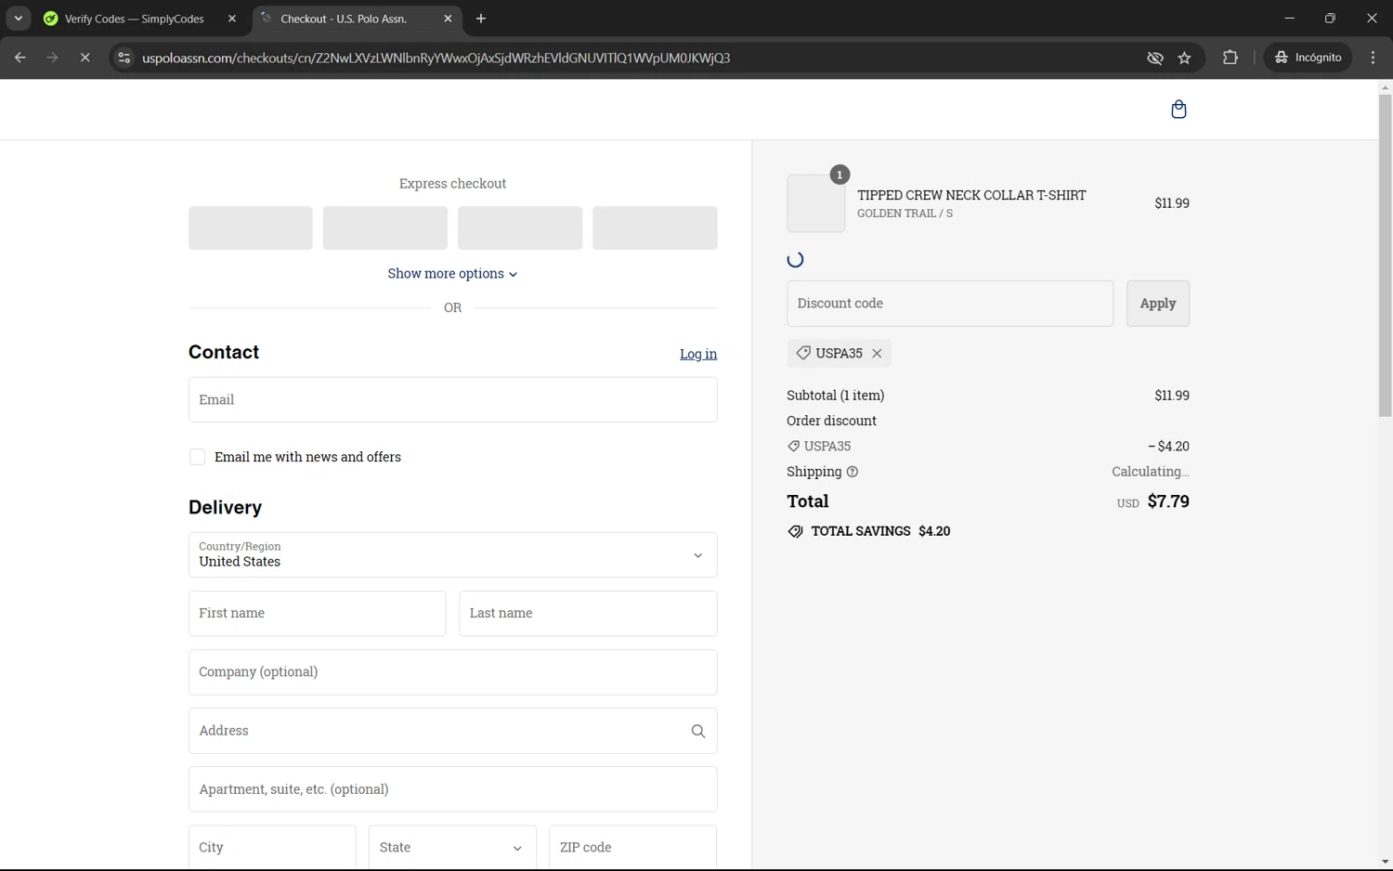Click the ZIP code field
Screen dimensions: 1393x871
632,848
